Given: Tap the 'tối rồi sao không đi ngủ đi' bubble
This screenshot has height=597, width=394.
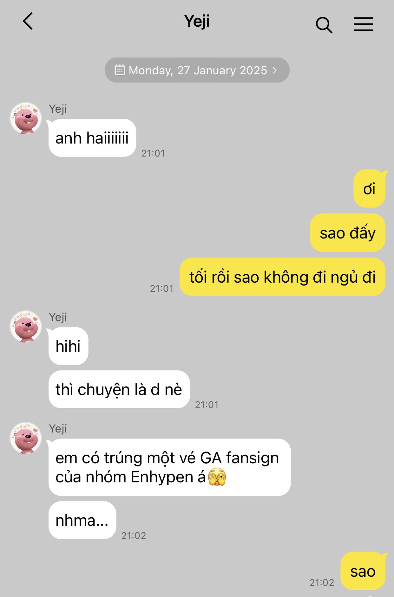Looking at the screenshot, I should 282,277.
